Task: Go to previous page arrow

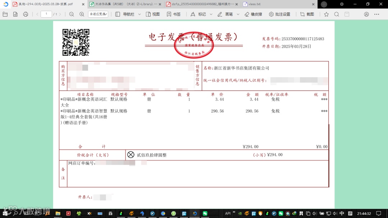Action: (37, 14)
